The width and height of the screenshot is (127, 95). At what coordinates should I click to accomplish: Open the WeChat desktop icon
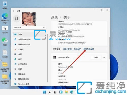click(x=5, y=42)
